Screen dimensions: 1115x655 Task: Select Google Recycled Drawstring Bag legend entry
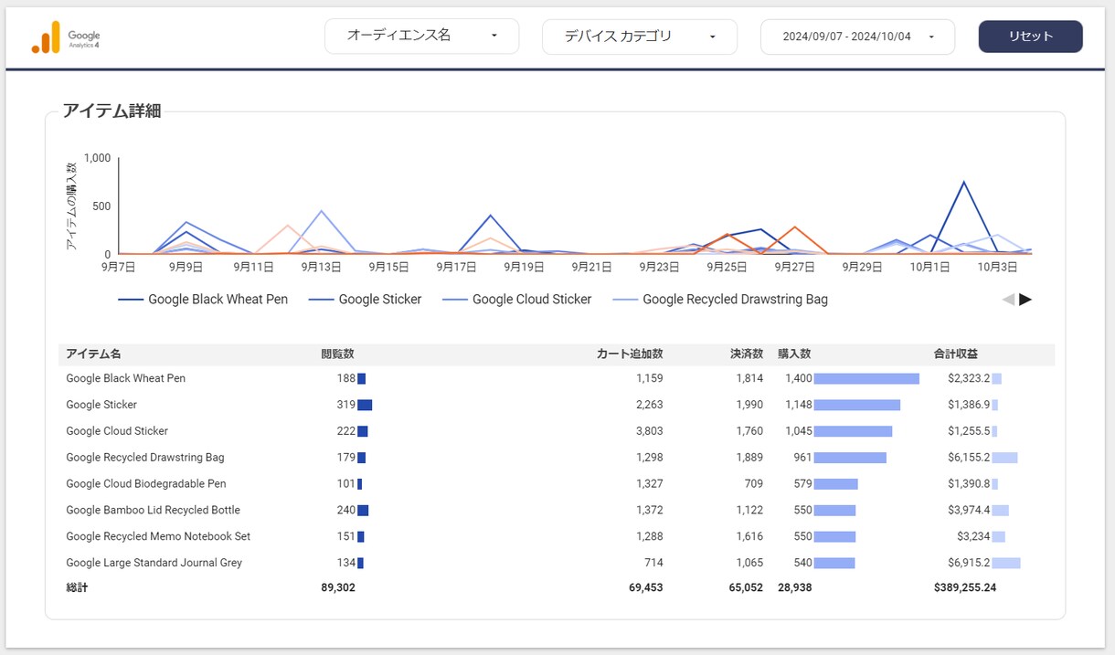pos(720,300)
